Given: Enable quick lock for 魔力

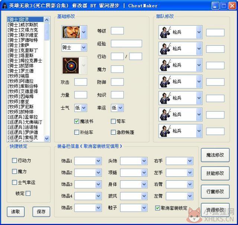Looking at the screenshot, I should click(x=14, y=171).
